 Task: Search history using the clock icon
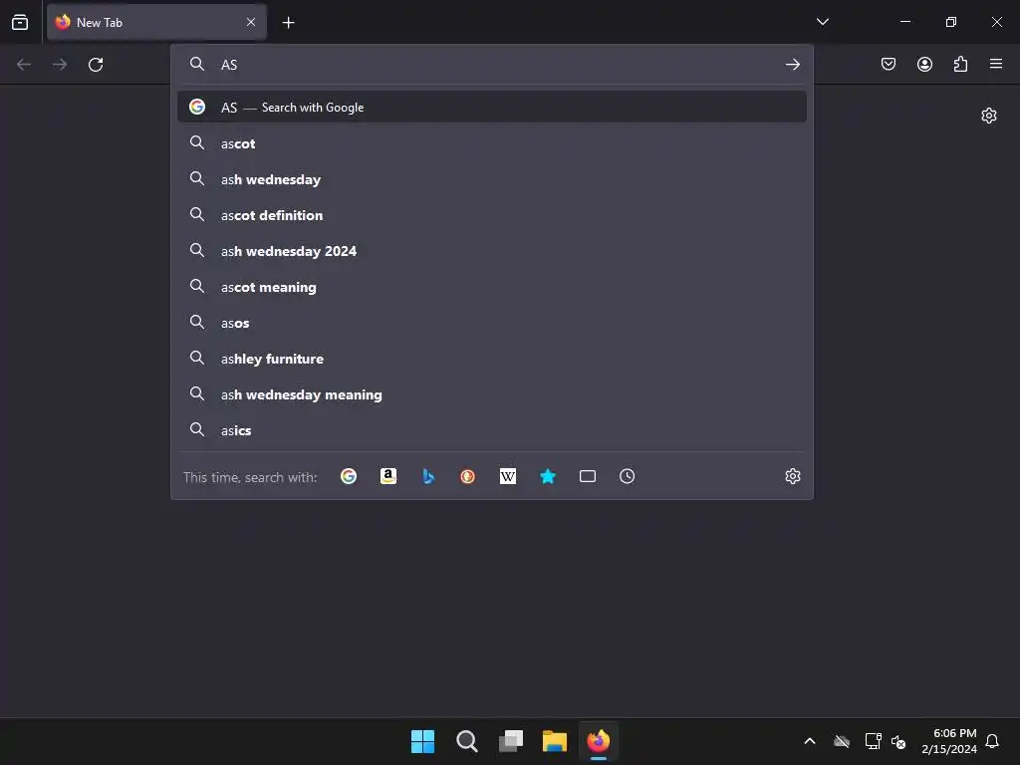pos(628,476)
